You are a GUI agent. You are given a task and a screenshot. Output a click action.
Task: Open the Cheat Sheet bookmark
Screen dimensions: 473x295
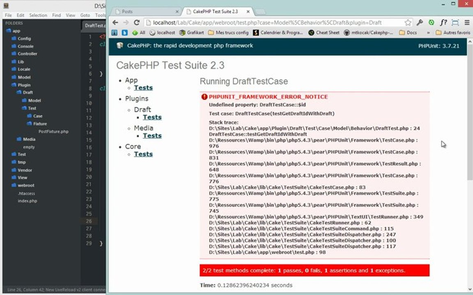point(324,32)
